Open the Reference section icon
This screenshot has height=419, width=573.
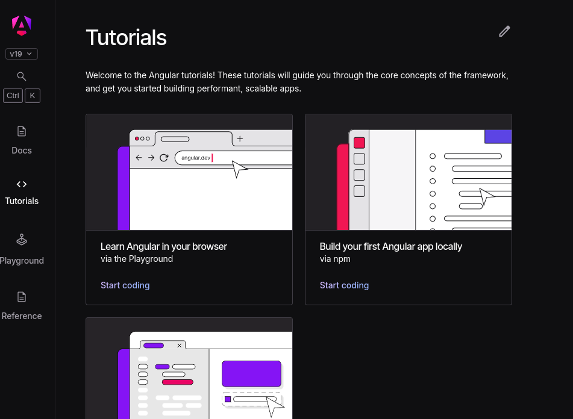[x=21, y=296]
